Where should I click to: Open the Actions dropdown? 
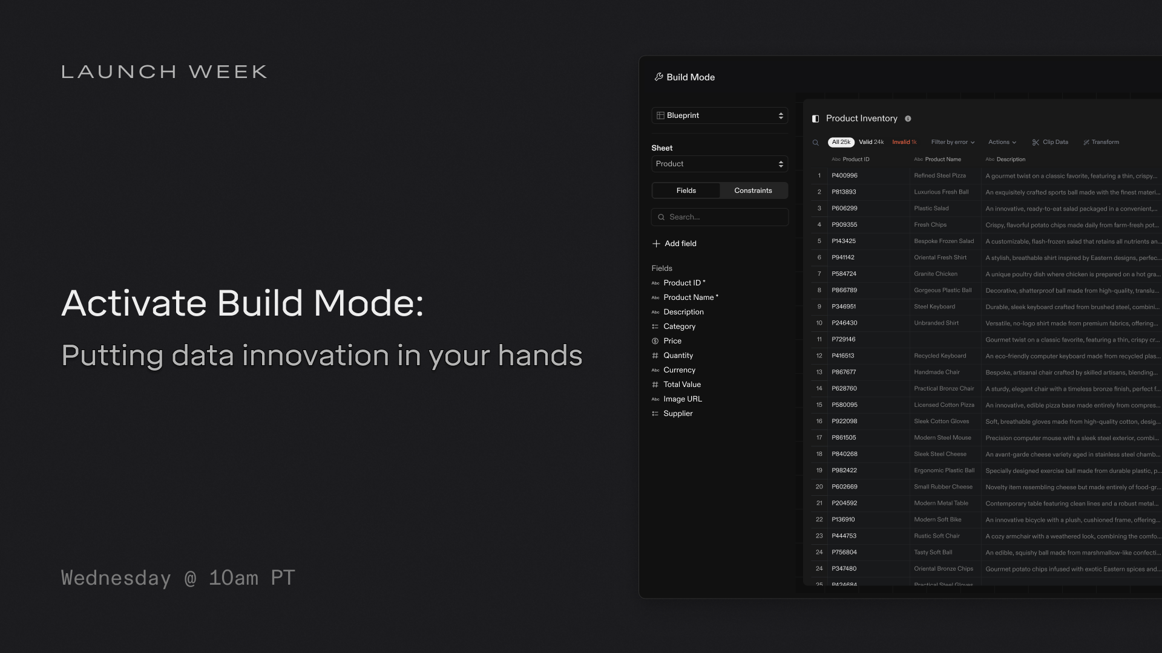pyautogui.click(x=1002, y=142)
